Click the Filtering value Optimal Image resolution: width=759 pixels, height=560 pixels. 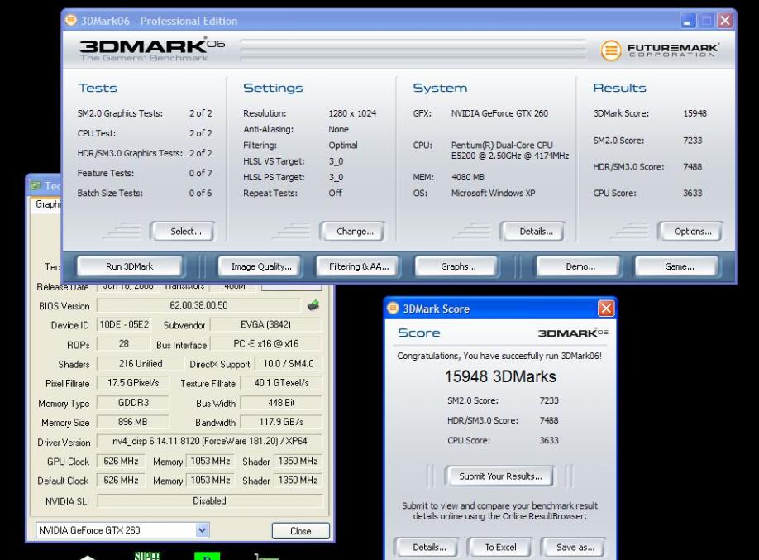pyautogui.click(x=343, y=146)
